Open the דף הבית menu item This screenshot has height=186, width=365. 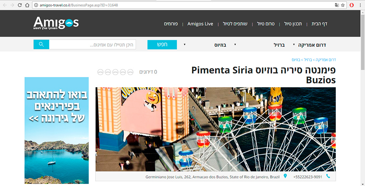pos(319,24)
